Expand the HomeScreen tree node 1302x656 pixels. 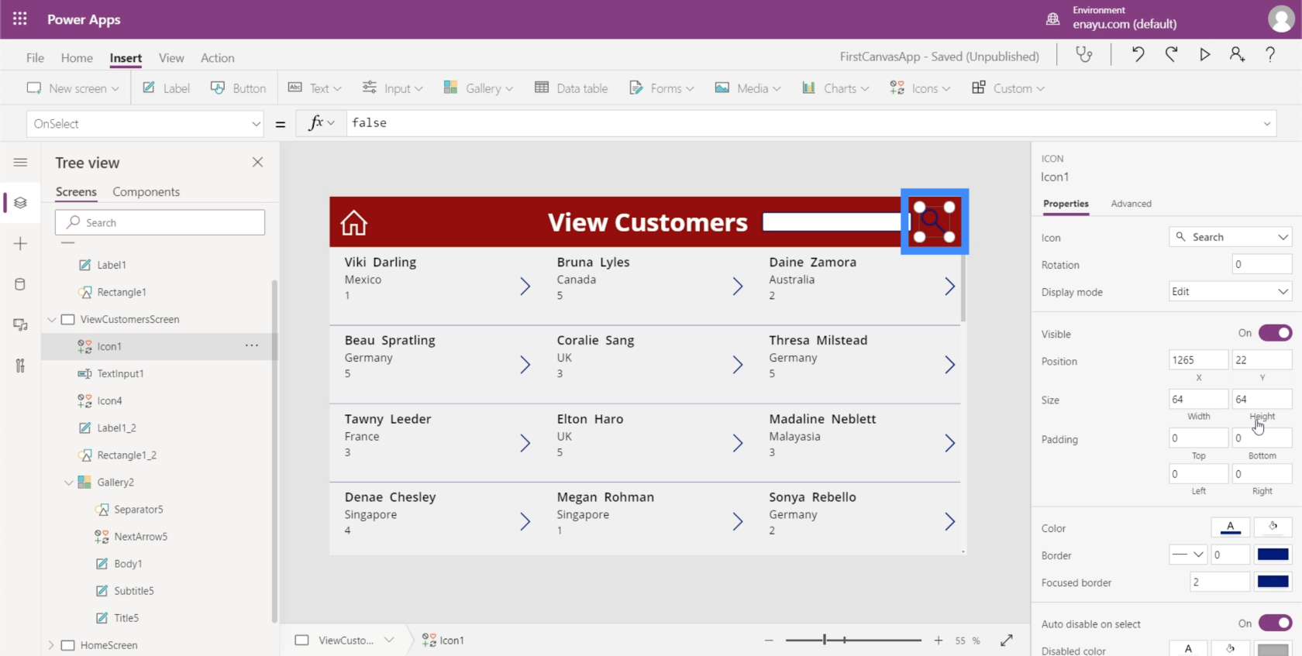click(51, 644)
